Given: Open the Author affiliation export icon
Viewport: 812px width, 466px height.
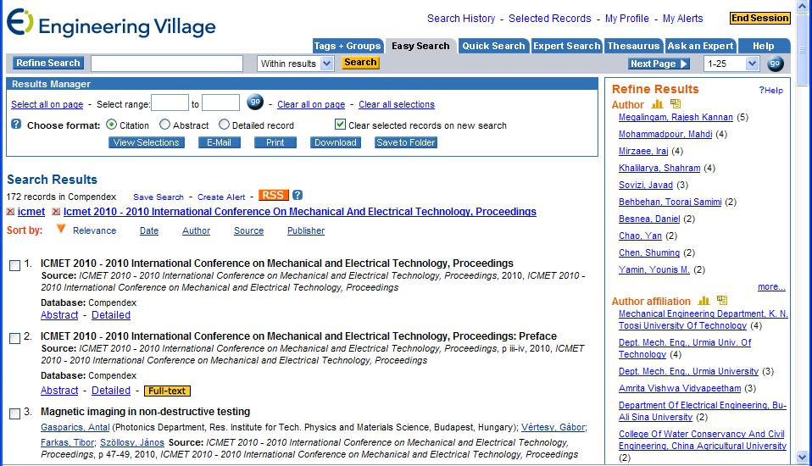Looking at the screenshot, I should 722,300.
